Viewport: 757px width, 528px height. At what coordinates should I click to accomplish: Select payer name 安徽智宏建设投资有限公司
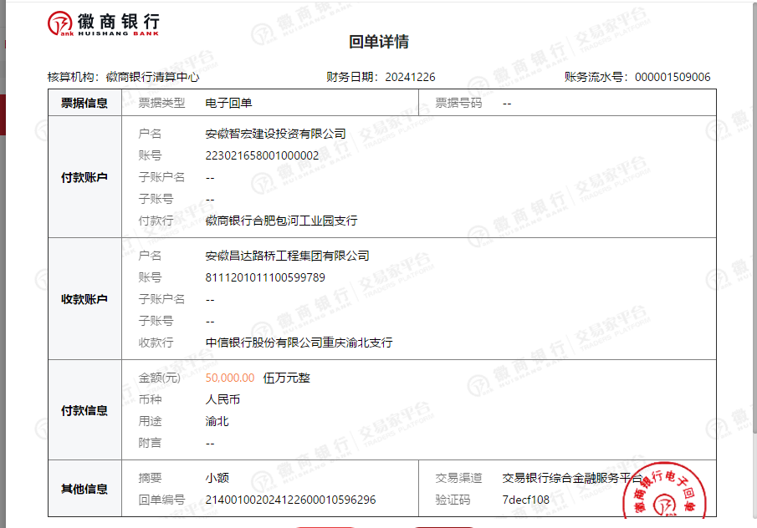(275, 134)
